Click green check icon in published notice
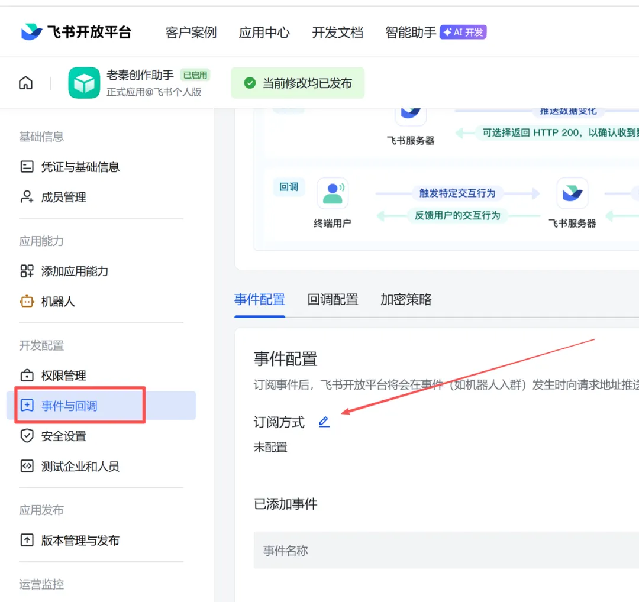This screenshot has width=639, height=602. click(x=250, y=83)
